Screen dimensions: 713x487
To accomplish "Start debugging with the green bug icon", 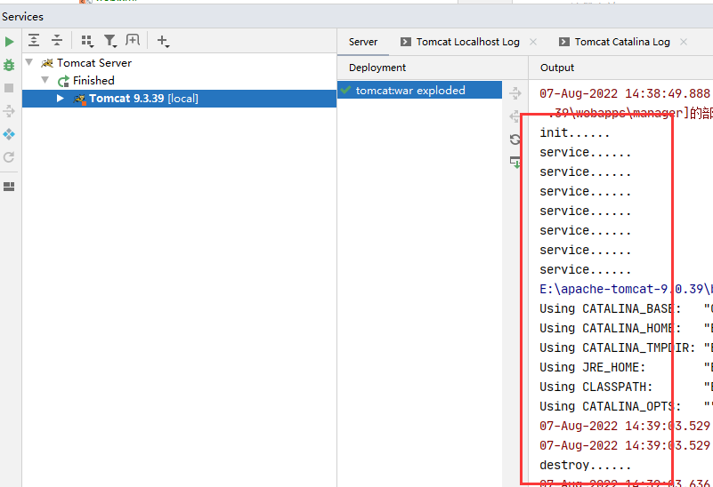I will coord(9,65).
